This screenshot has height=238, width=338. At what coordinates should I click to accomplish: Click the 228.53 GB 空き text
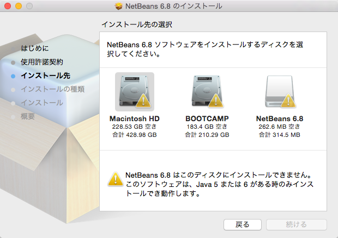click(134, 127)
